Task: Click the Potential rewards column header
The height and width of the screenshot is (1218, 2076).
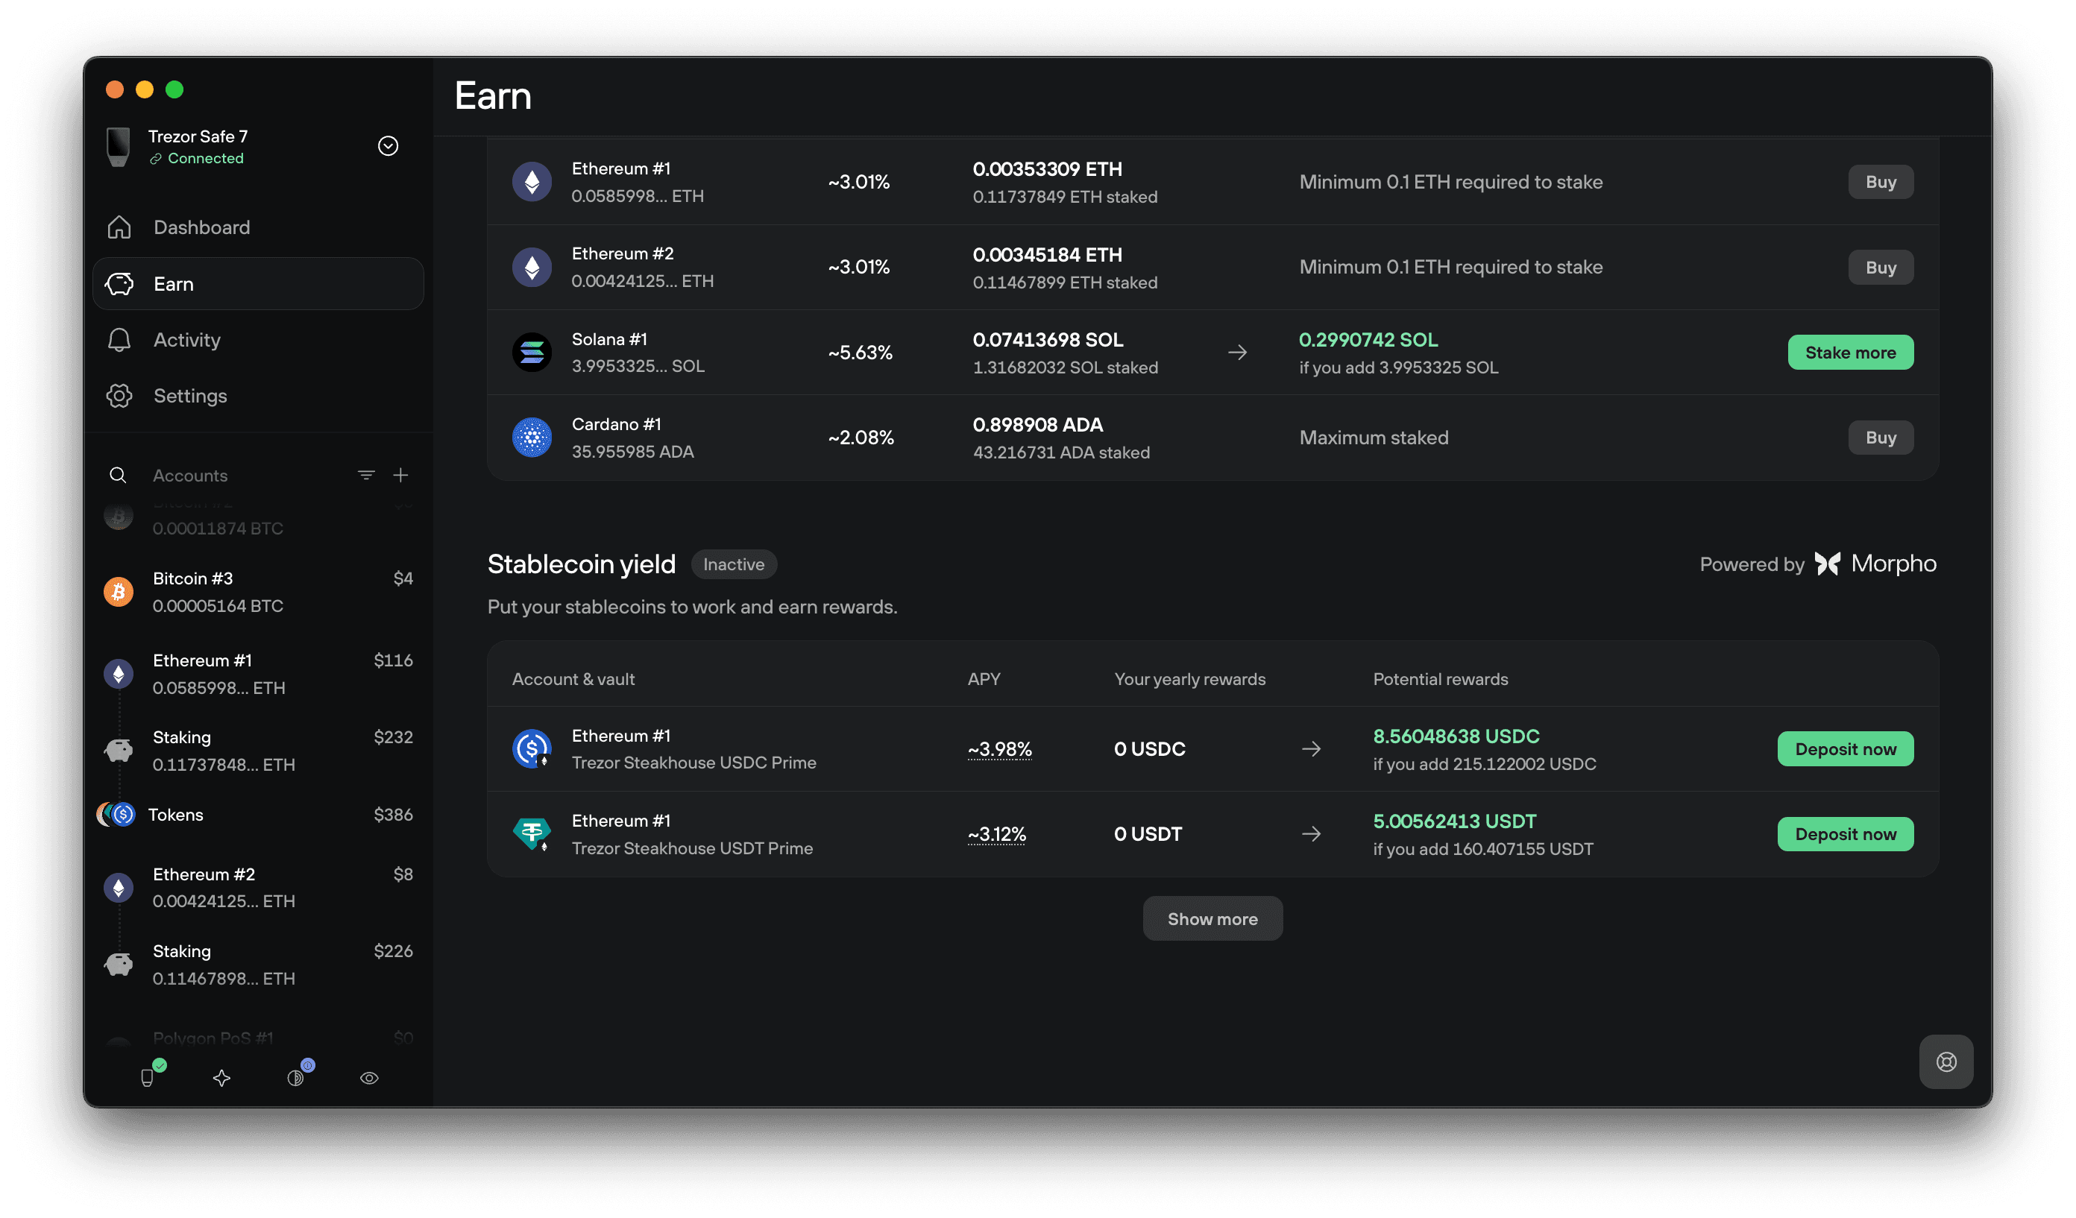Action: click(x=1440, y=679)
